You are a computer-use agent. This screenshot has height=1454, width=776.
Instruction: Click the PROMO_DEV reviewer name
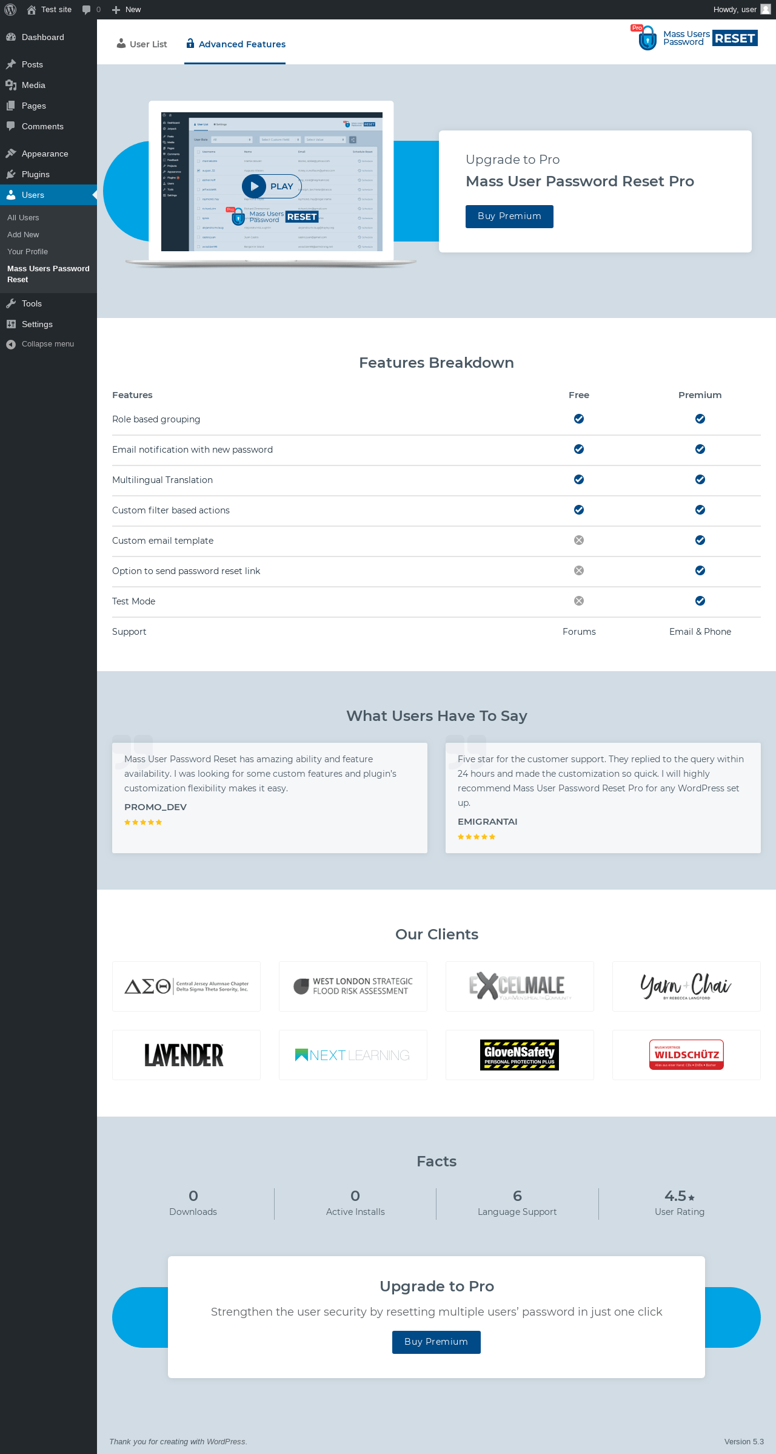(155, 807)
